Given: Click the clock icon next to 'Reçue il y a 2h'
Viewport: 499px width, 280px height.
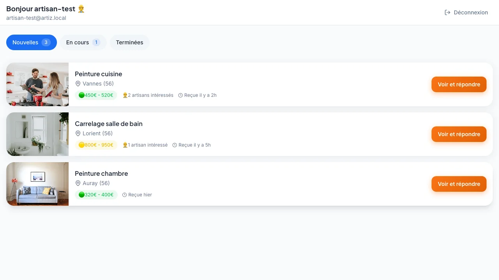Looking at the screenshot, I should [x=180, y=95].
